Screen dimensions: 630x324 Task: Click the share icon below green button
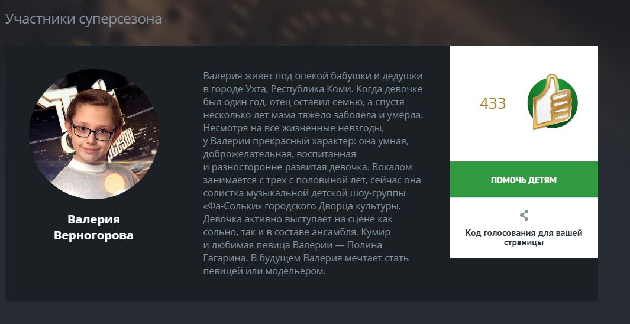click(x=524, y=216)
